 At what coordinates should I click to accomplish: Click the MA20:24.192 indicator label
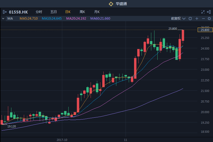(76, 19)
